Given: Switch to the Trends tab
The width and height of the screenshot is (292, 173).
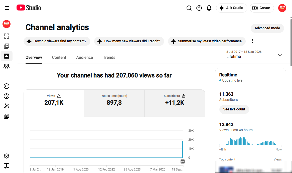Looking at the screenshot, I should [109, 57].
